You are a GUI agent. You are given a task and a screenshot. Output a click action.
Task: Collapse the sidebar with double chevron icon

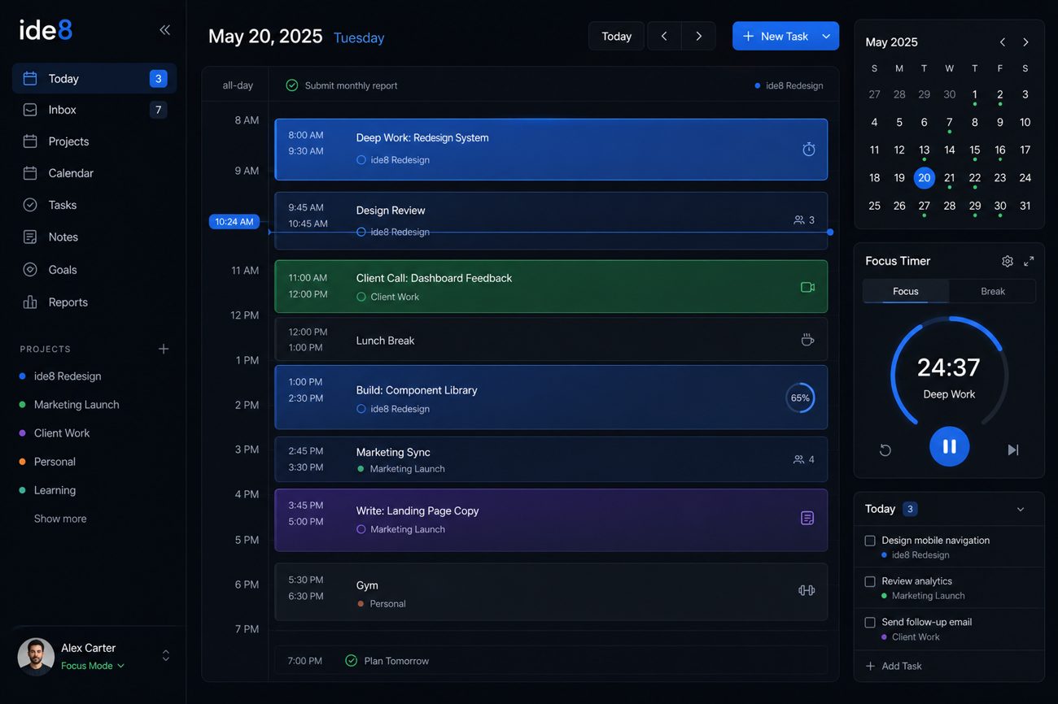coord(164,30)
